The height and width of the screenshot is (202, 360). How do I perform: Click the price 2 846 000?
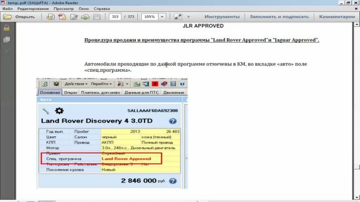coord(139,181)
